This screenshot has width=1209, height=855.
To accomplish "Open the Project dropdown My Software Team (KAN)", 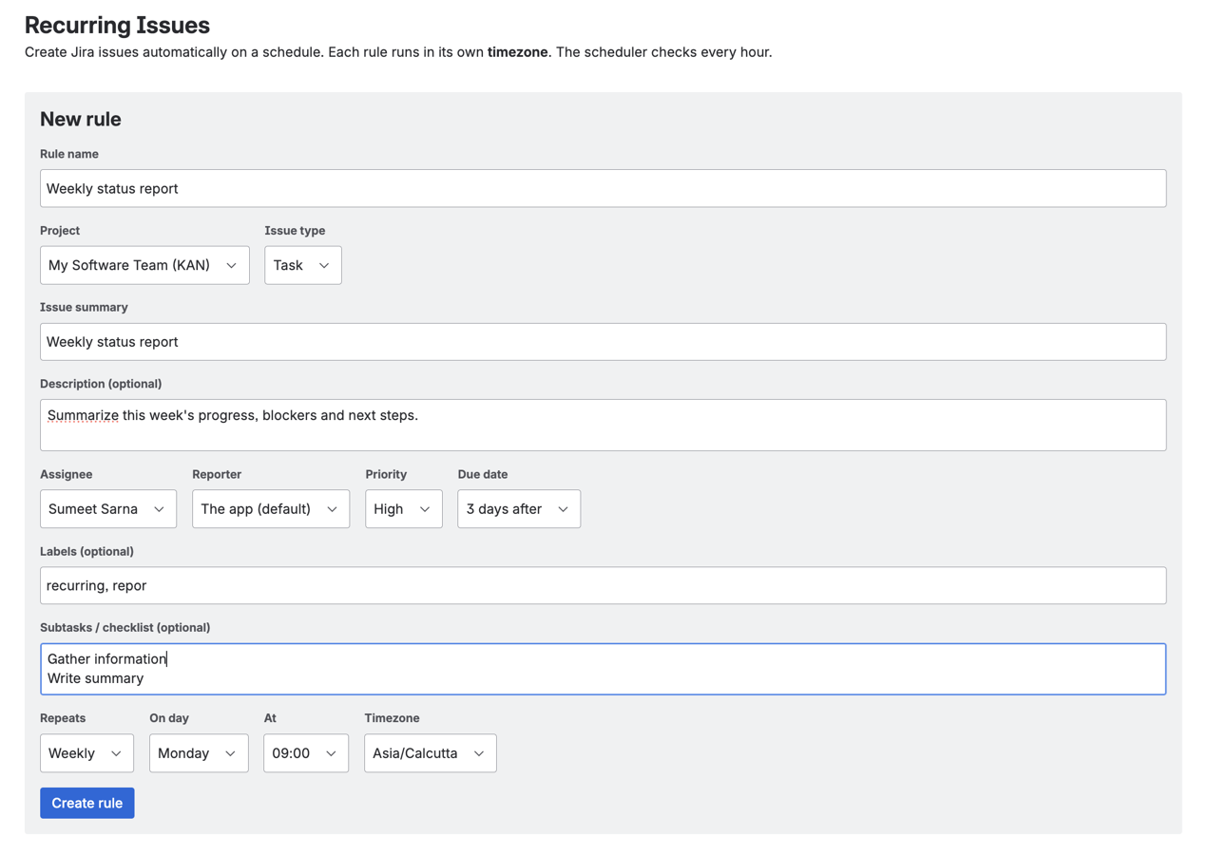I will click(144, 265).
